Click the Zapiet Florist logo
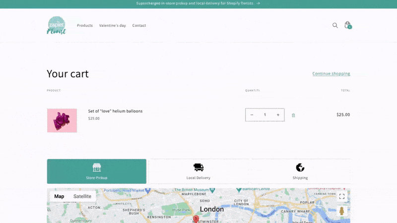Image resolution: width=397 pixels, height=223 pixels. pos(57,25)
